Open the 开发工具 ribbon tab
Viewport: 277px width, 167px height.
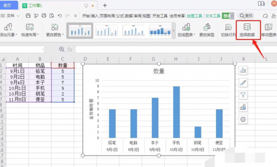(160, 16)
